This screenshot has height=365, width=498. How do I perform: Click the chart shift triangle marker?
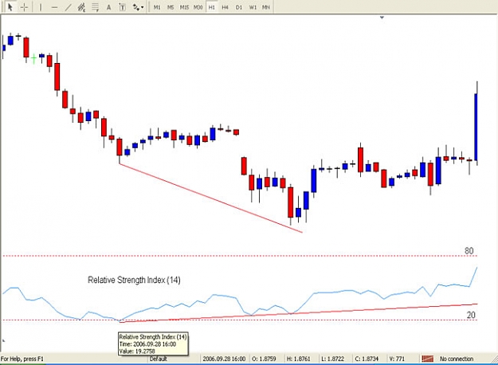click(382, 18)
